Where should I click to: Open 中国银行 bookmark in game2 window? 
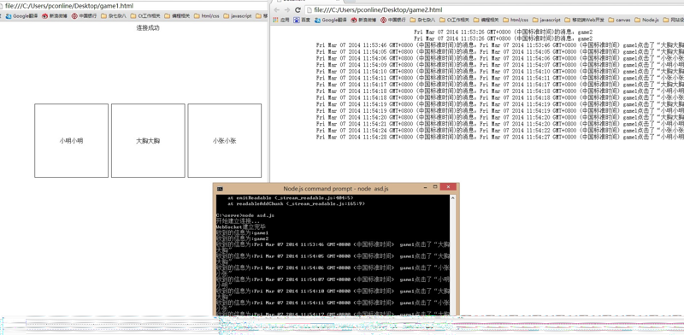(392, 20)
